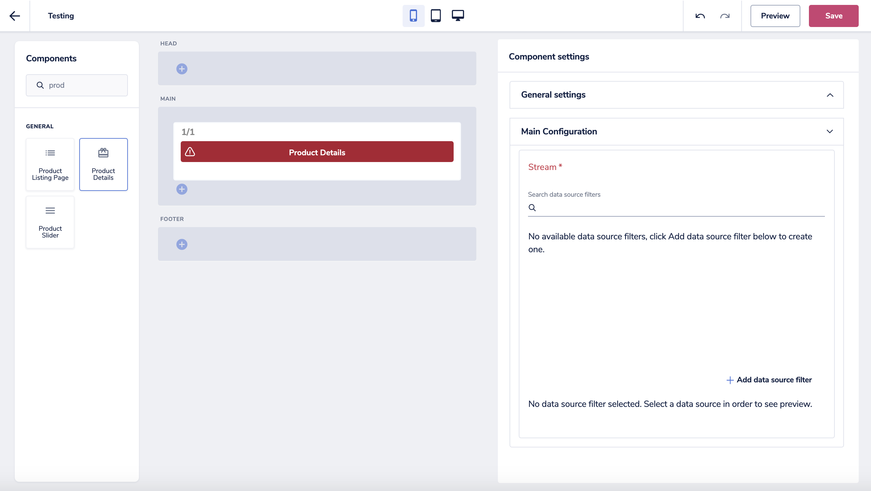Screen dimensions: 871x491
Task: Switch to mobile device view
Action: pyautogui.click(x=413, y=16)
